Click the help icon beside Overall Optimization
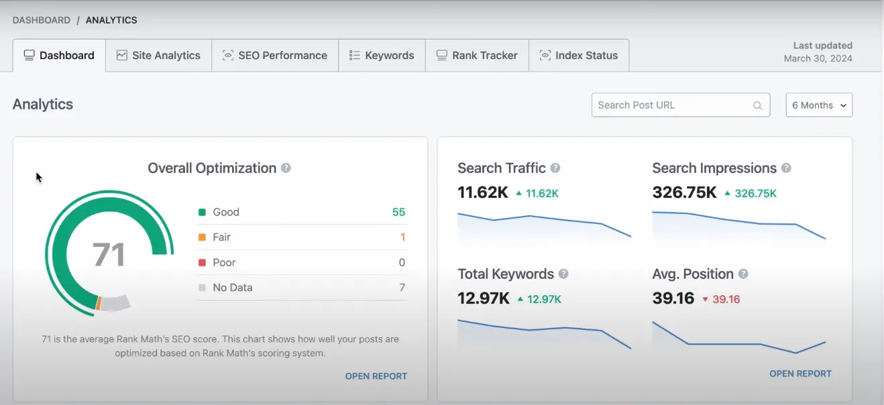This screenshot has width=884, height=405. (x=286, y=168)
